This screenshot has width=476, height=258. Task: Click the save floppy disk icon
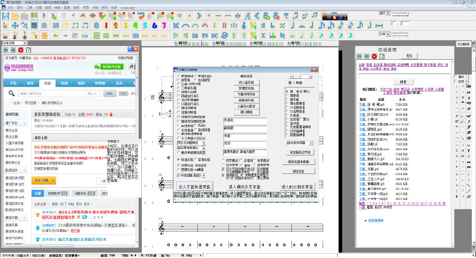[5, 15]
